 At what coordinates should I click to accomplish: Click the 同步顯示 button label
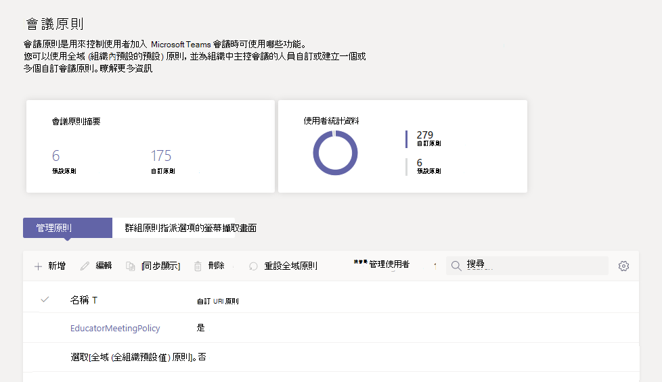161,266
